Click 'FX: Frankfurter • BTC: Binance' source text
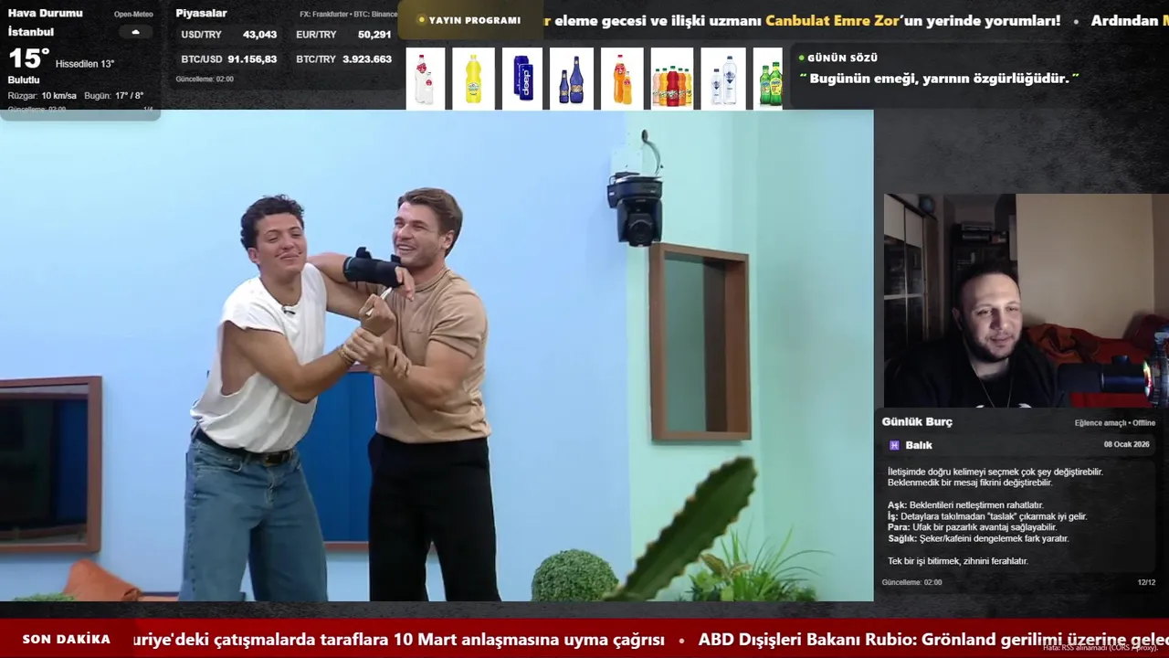The width and height of the screenshot is (1169, 658). tap(349, 15)
